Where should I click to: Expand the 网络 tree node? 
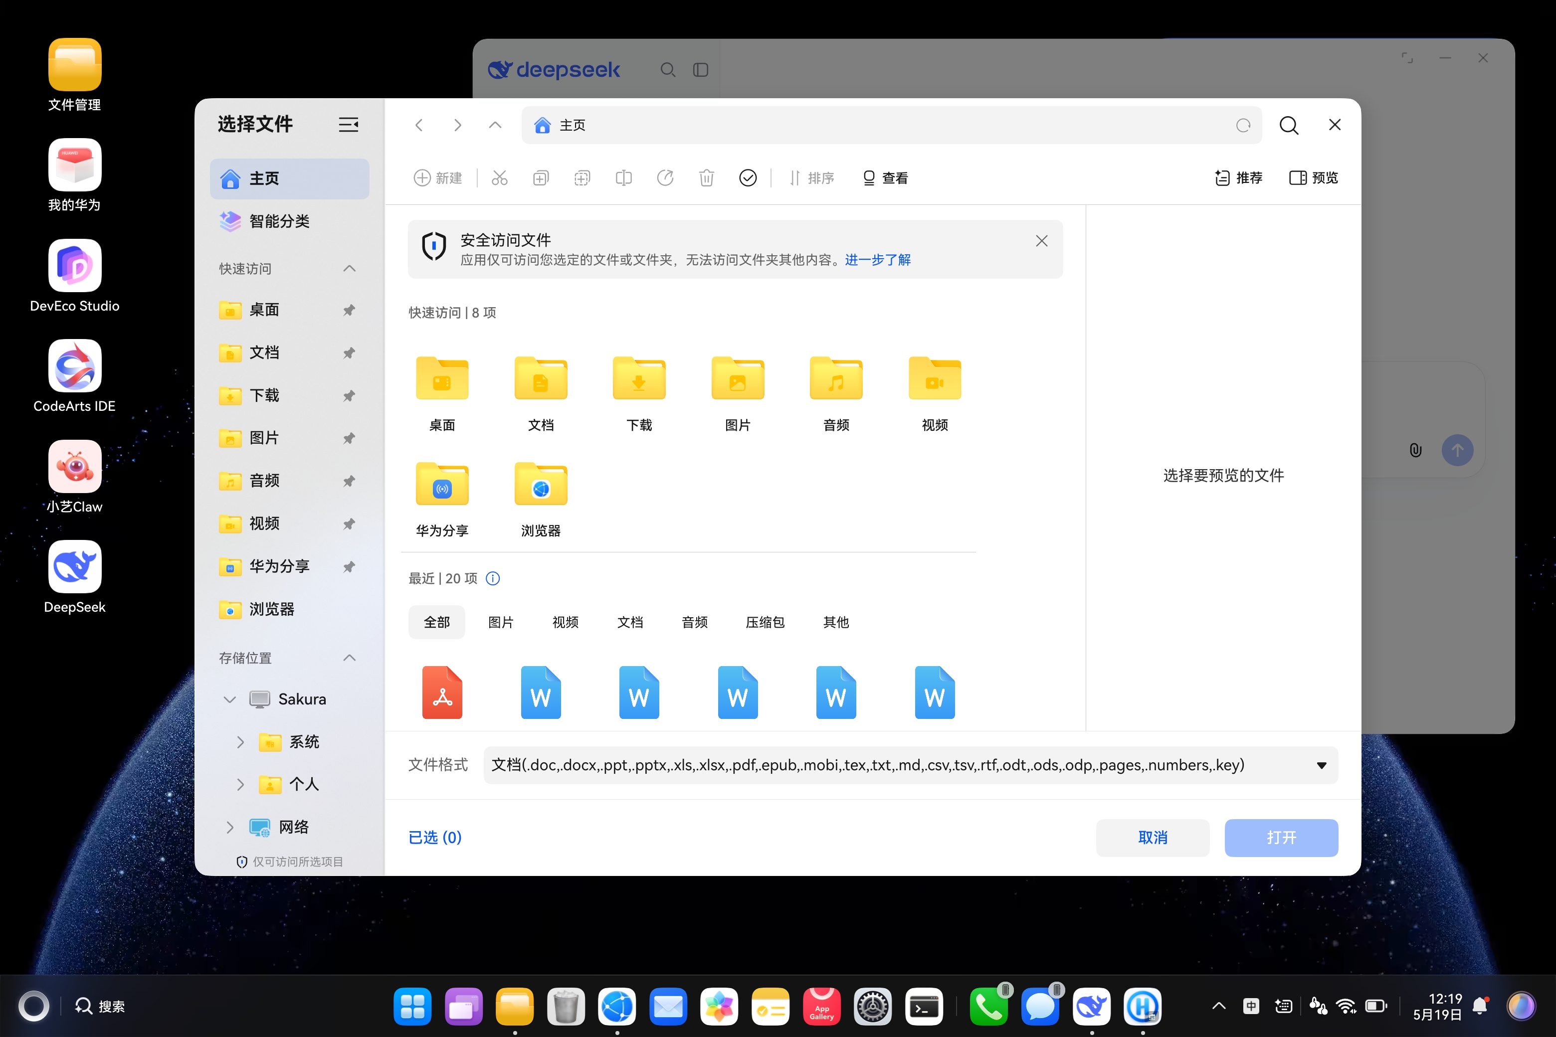[229, 827]
